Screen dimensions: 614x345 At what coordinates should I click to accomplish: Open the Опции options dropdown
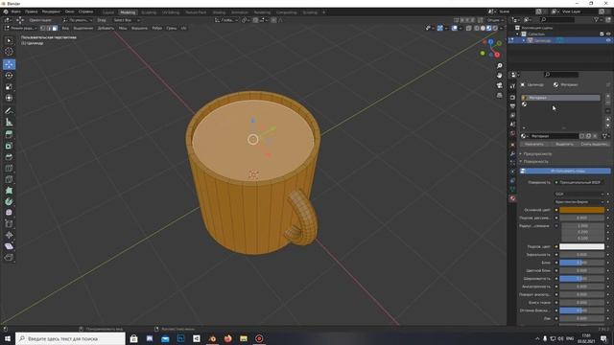pyautogui.click(x=495, y=20)
